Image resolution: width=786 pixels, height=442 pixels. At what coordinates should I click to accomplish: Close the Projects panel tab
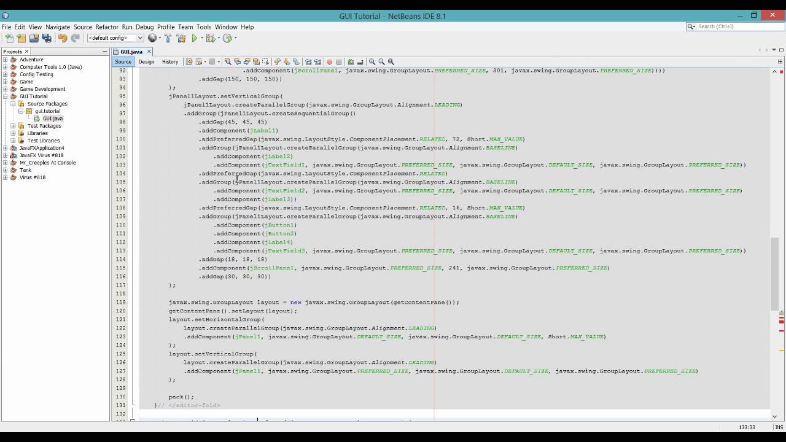(x=26, y=52)
